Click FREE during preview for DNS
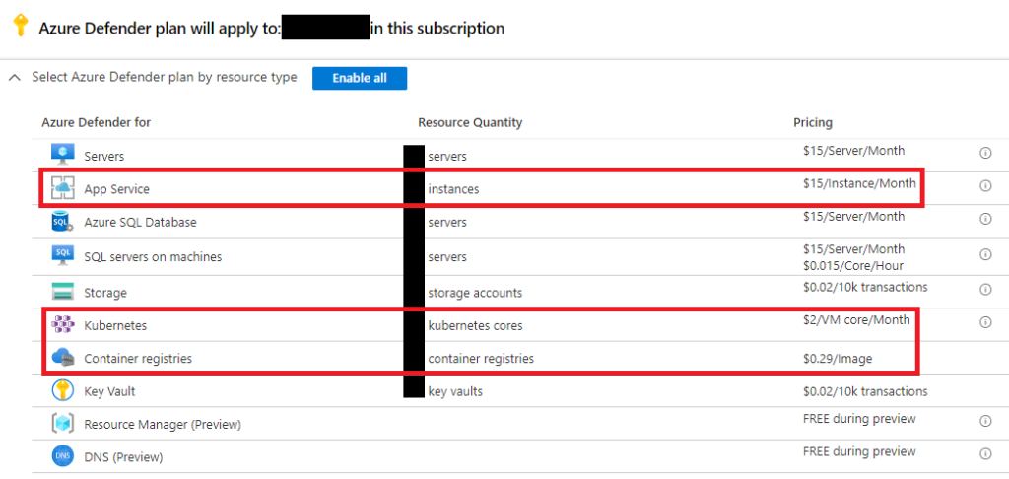This screenshot has width=1009, height=479. click(x=859, y=451)
